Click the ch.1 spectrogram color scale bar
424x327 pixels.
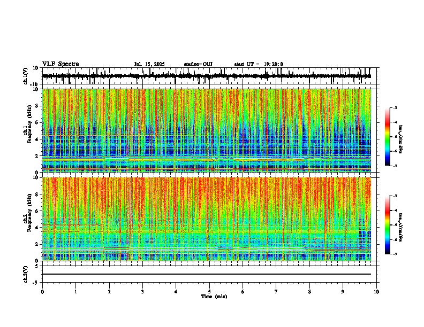[x=388, y=137]
